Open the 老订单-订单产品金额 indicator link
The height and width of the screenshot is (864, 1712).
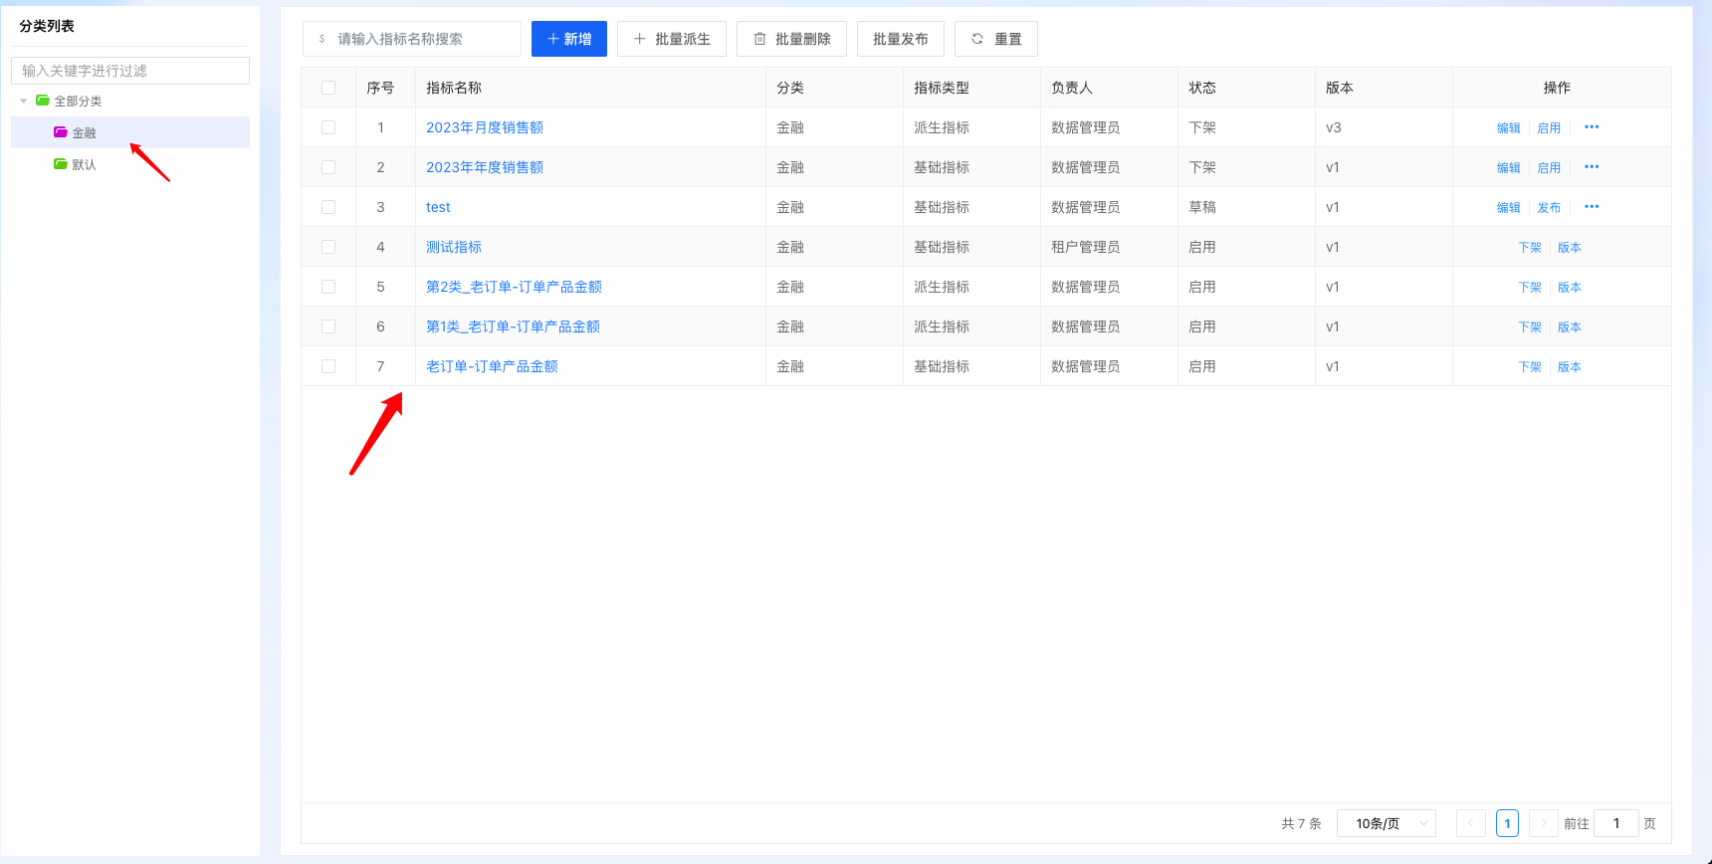click(492, 366)
